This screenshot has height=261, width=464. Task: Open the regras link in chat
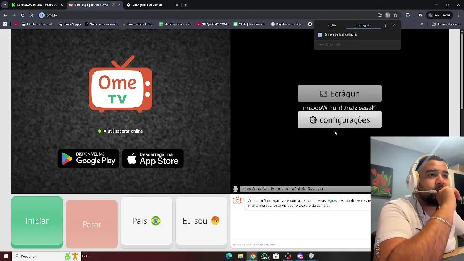pos(331,200)
